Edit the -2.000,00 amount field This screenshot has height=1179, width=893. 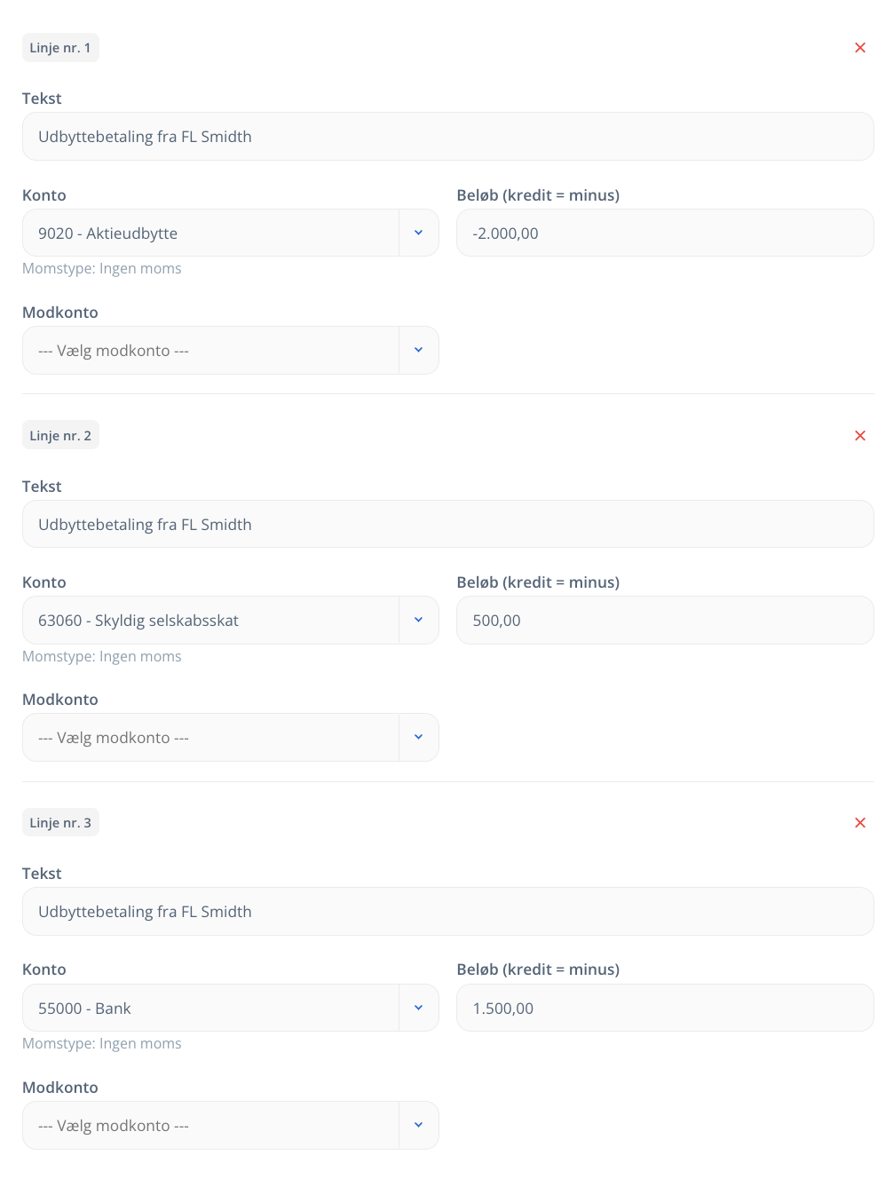tap(665, 233)
